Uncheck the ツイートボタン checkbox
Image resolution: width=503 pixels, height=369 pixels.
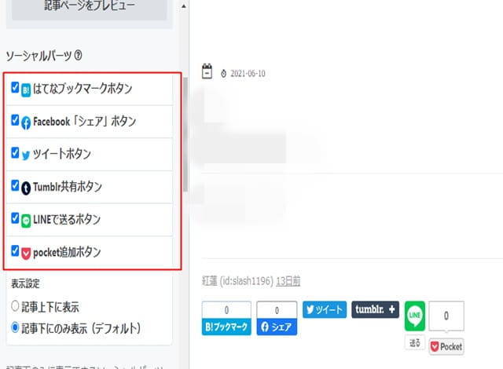(15, 153)
